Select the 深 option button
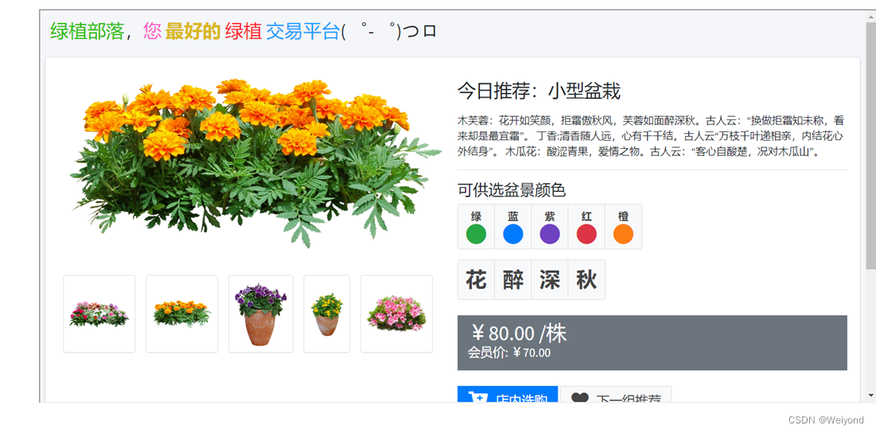Viewport: 876px width, 433px height. [x=550, y=279]
